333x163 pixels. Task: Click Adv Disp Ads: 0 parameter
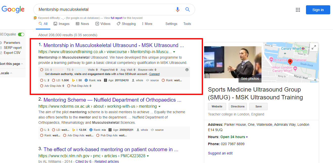pos(52,86)
